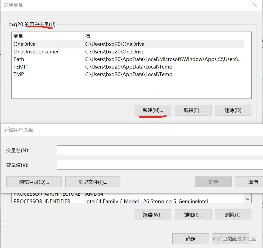Image resolution: width=263 pixels, height=248 pixels.
Task: Click 编辑(E) to edit user variable
Action: (193, 110)
